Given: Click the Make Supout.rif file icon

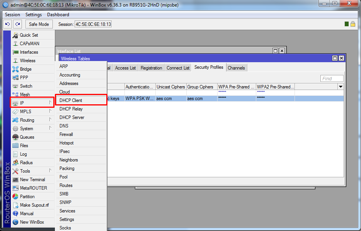Looking at the screenshot, I should pos(15,205).
